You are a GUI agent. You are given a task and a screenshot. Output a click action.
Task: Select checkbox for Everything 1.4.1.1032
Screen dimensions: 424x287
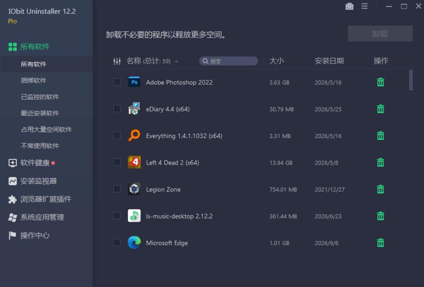pyautogui.click(x=117, y=135)
